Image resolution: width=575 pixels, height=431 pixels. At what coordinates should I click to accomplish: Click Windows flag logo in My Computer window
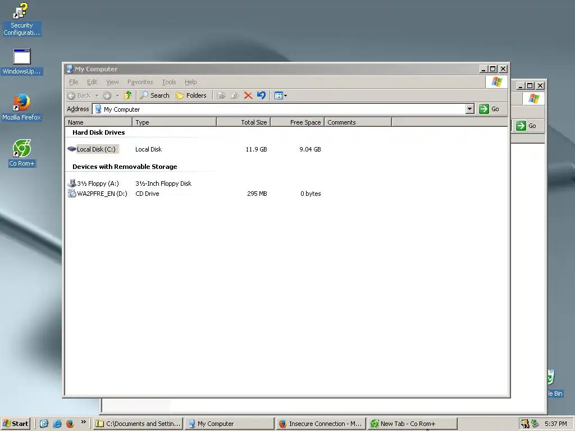(x=497, y=82)
